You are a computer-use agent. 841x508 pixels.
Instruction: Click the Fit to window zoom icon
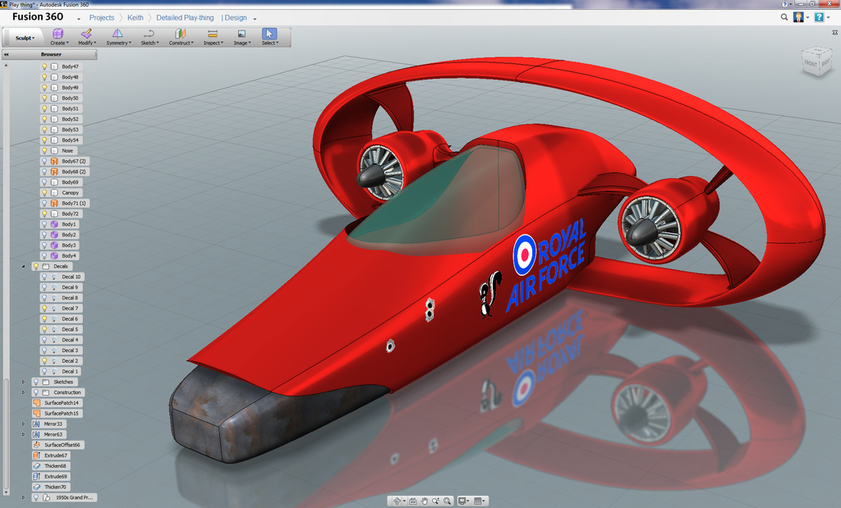(447, 501)
